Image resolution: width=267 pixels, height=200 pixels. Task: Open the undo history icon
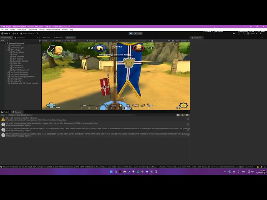point(239,33)
